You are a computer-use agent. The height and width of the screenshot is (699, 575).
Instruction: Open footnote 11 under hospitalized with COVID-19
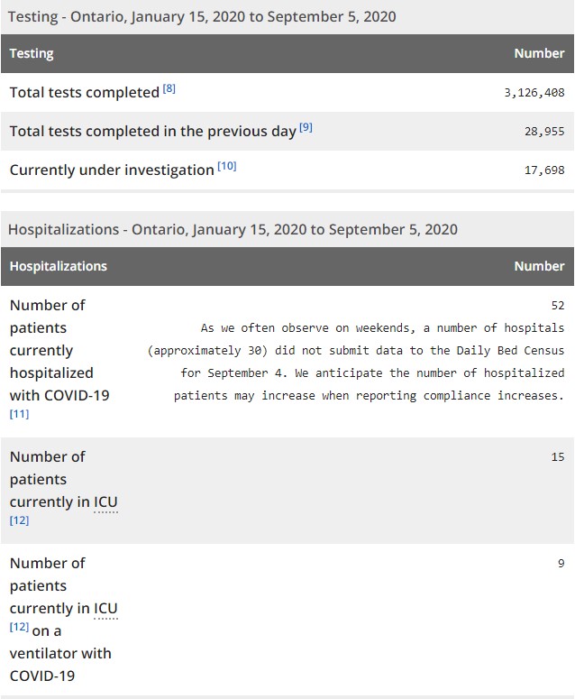coord(19,414)
